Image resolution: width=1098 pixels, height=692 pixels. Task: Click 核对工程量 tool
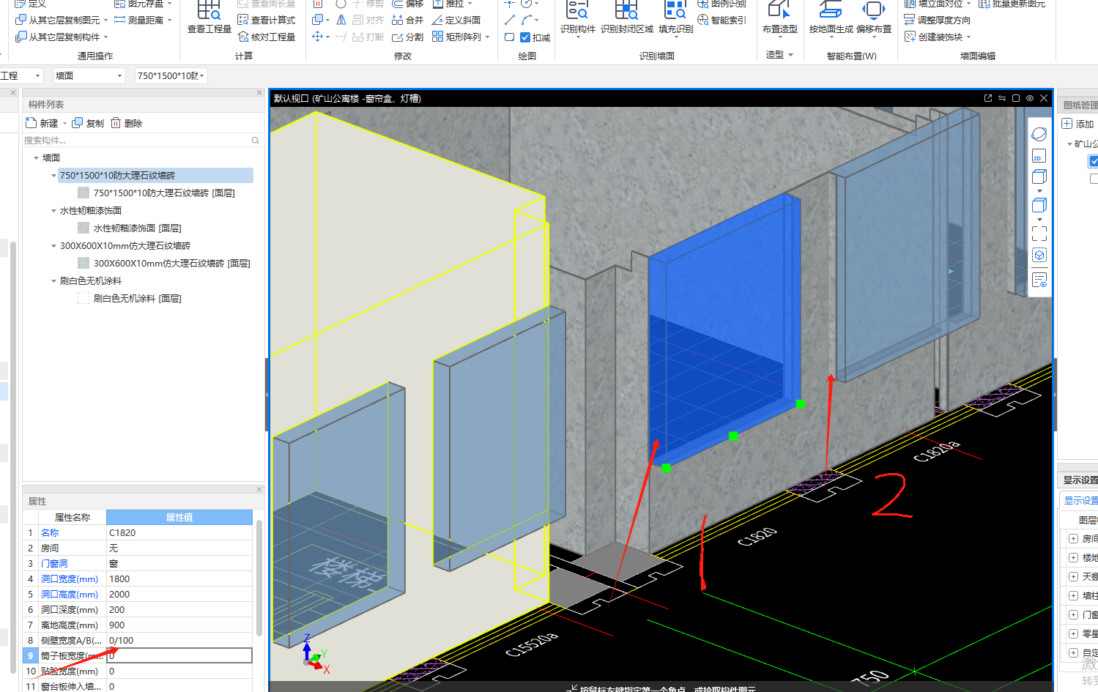pos(267,37)
